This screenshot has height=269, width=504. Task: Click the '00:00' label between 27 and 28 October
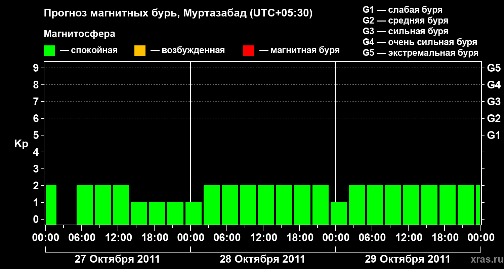191,238
